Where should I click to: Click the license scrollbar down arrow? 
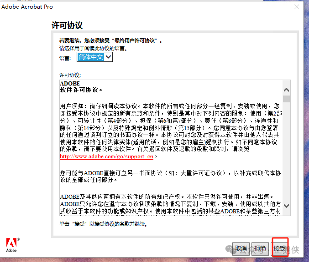point(286,206)
